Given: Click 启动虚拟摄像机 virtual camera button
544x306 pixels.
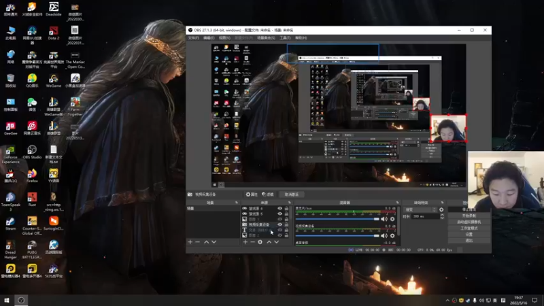Looking at the screenshot, I should (469, 222).
